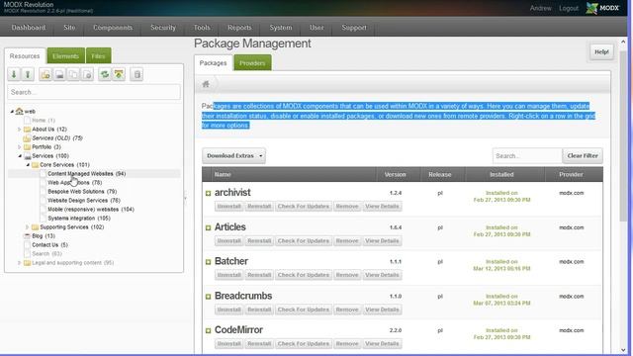Open the System menu
Image resolution: width=633 pixels, height=356 pixels.
[x=281, y=28]
